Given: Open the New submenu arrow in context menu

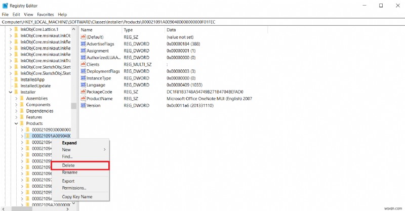Looking at the screenshot, I should pyautogui.click(x=105, y=150).
